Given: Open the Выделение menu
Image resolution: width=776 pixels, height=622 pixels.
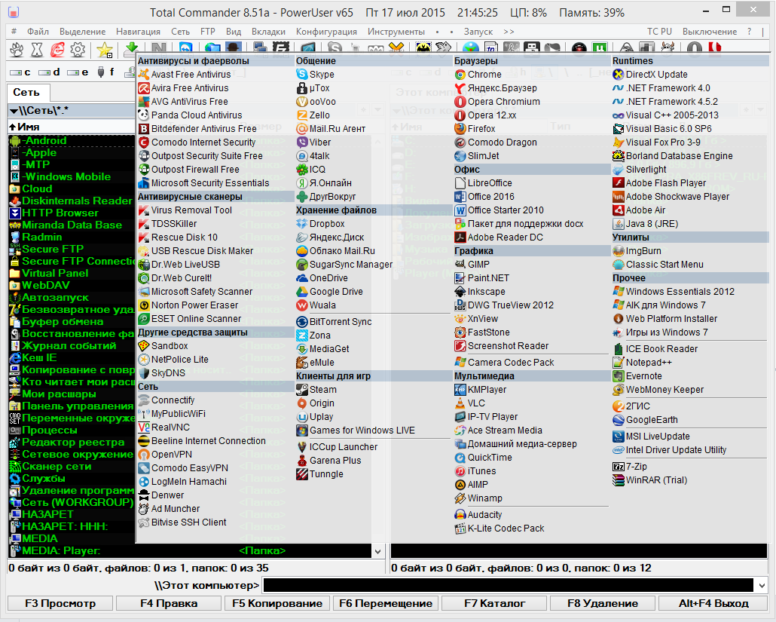Looking at the screenshot, I should pyautogui.click(x=83, y=32).
